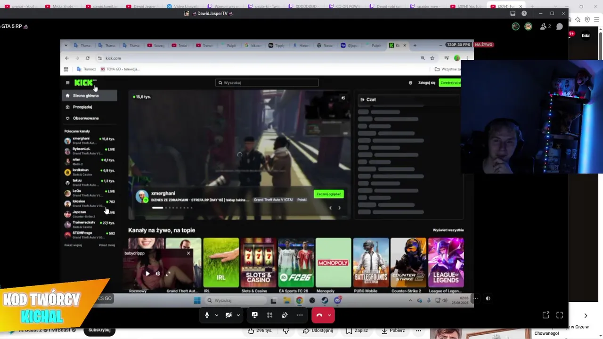Open the call chat bubble icon
The width and height of the screenshot is (603, 339).
coord(560,26)
